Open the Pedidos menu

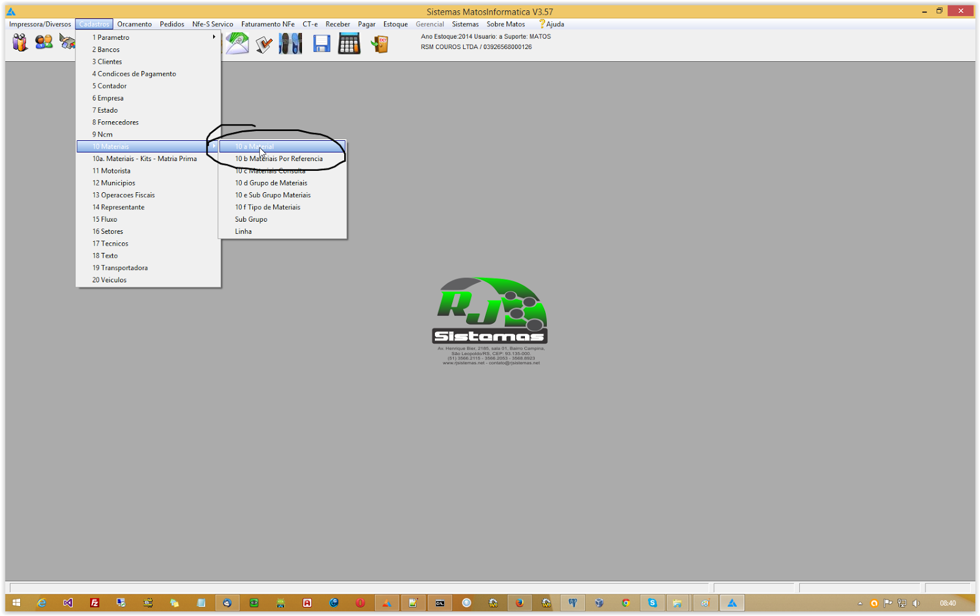click(x=172, y=24)
